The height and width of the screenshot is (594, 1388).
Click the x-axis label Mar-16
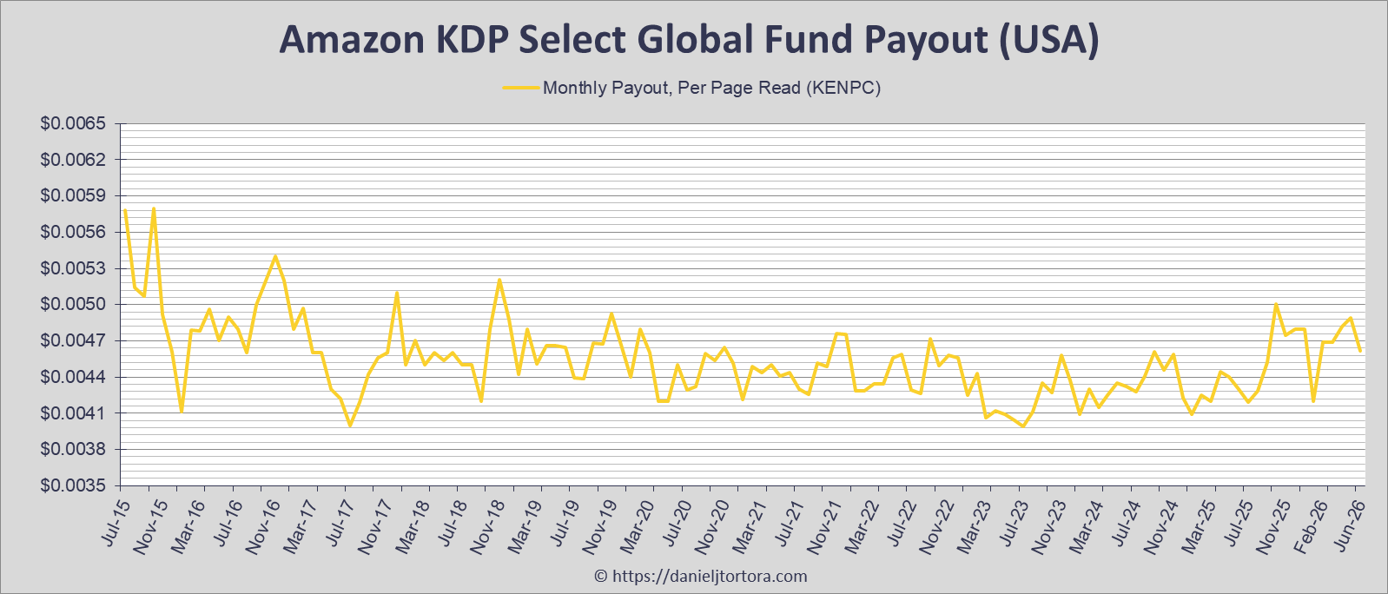point(188,527)
